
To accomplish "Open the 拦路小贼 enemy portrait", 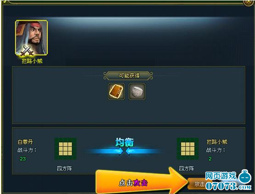I will [31, 38].
